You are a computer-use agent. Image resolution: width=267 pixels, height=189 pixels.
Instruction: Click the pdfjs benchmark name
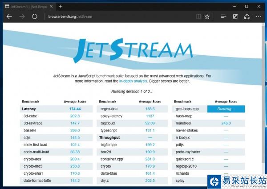(x=180, y=145)
